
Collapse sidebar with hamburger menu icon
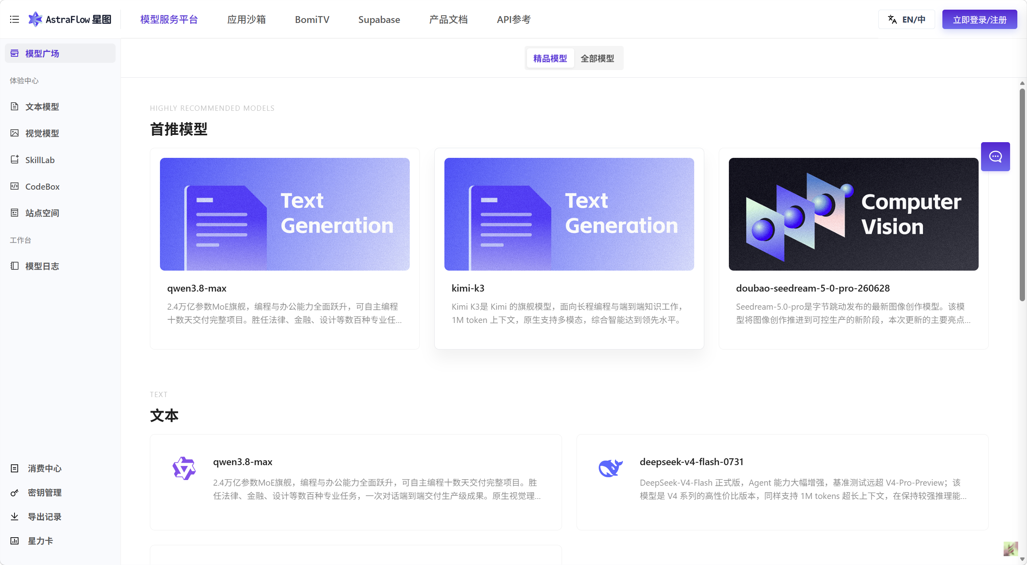[15, 19]
